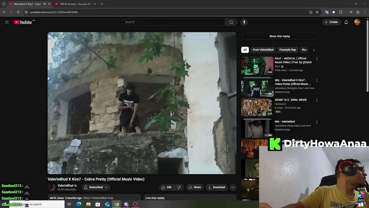The image size is (369, 208).
Task: Open the tab search dropdown arrow
Action: (x=3, y=4)
